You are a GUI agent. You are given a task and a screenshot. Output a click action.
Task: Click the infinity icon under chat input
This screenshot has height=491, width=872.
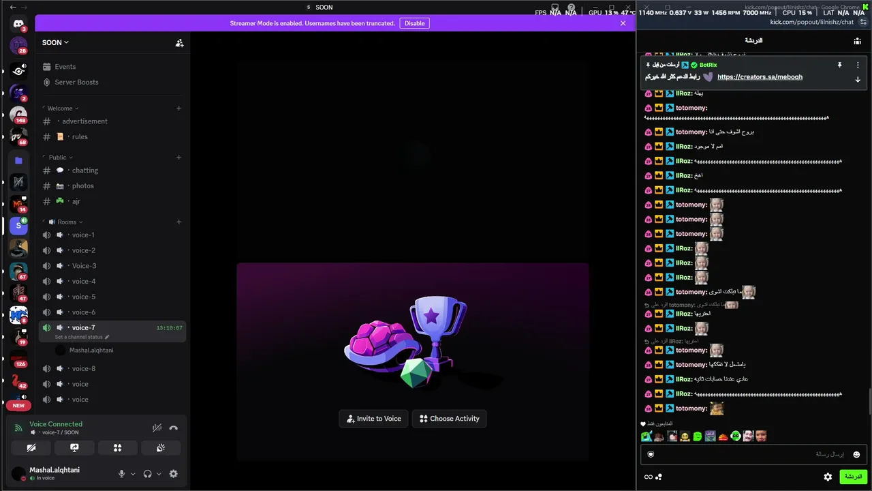coord(648,477)
